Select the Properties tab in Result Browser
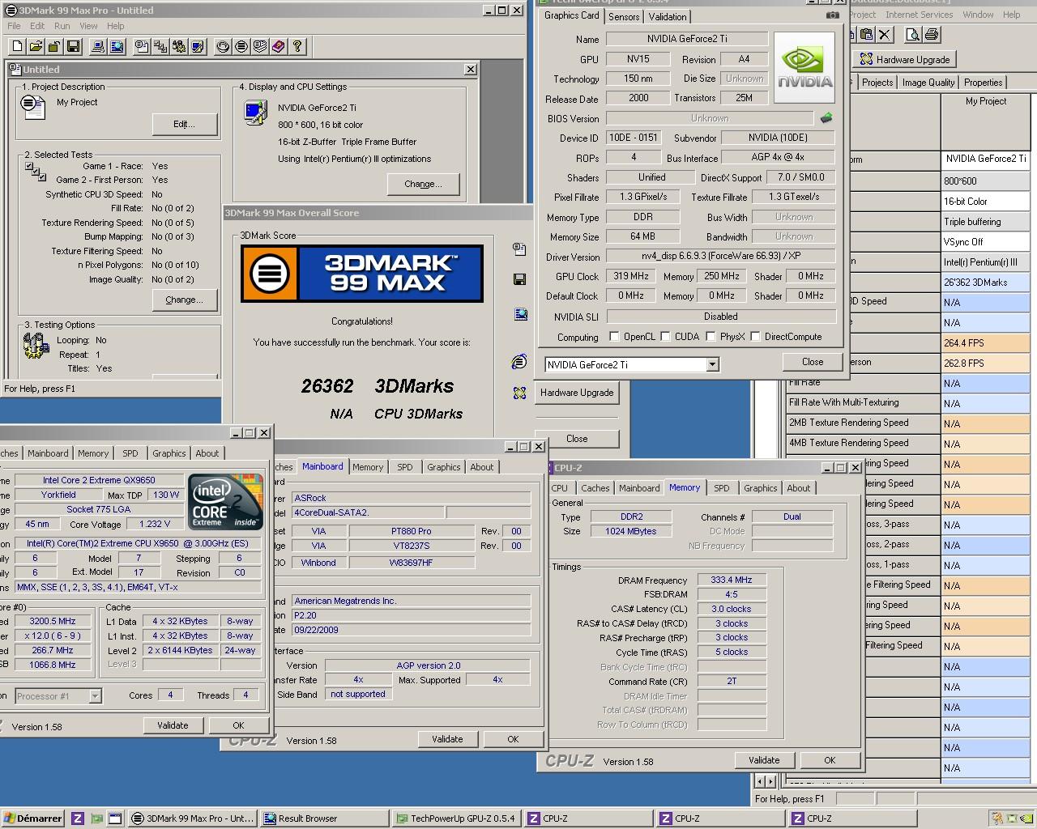Viewport: 1037px width, 829px height. point(983,83)
